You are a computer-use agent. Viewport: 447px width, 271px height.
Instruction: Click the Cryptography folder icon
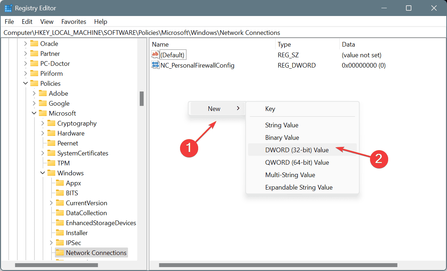51,123
